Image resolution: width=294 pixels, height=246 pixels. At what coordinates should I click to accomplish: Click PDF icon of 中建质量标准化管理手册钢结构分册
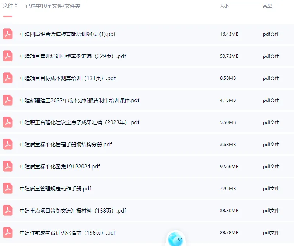point(8,144)
